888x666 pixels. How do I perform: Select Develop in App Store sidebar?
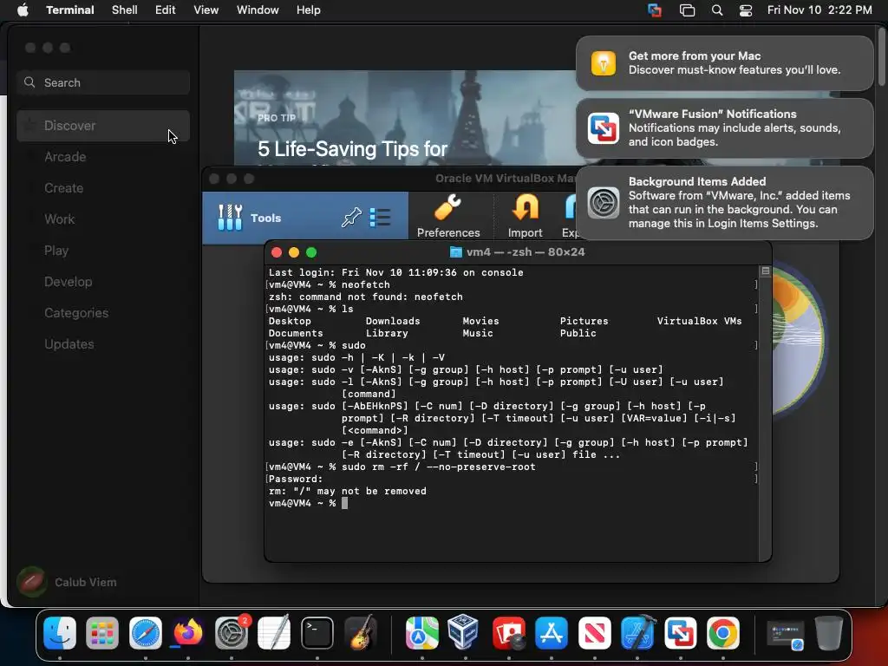point(103,282)
